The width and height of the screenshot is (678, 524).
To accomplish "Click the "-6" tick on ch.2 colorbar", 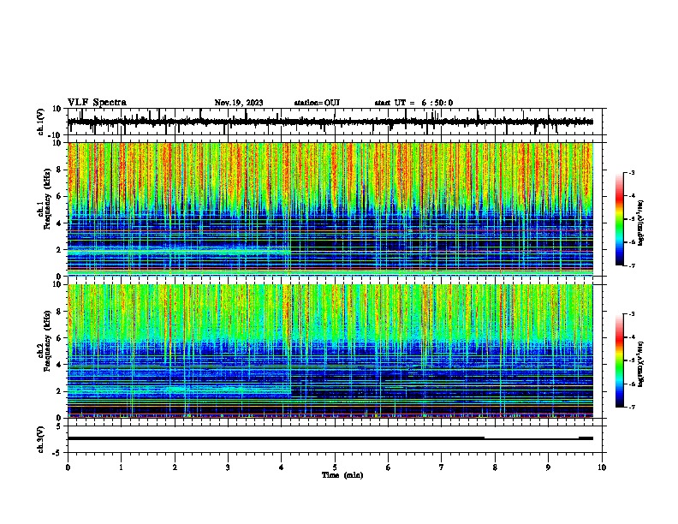I will coord(632,384).
